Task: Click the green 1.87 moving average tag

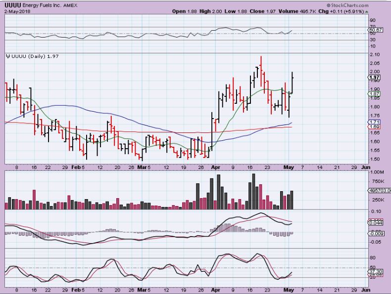Action: point(375,94)
